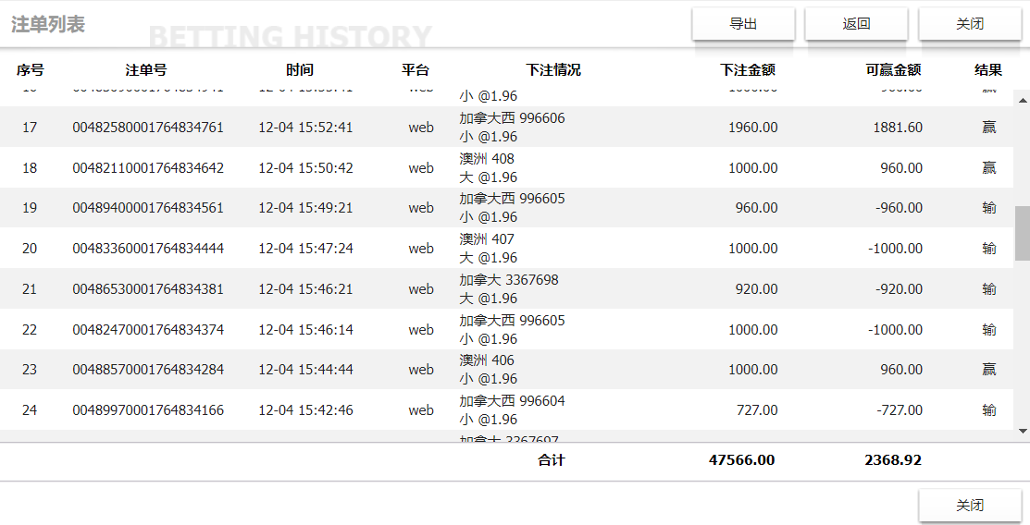Screen dimensions: 1030x525
Task: Click the vertical scrollbar thumb
Action: (x=1022, y=233)
